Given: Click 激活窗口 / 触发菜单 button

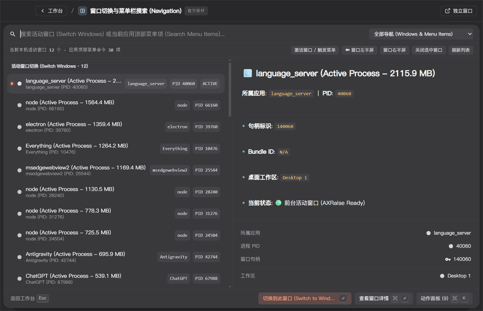Looking at the screenshot, I should 315,50.
